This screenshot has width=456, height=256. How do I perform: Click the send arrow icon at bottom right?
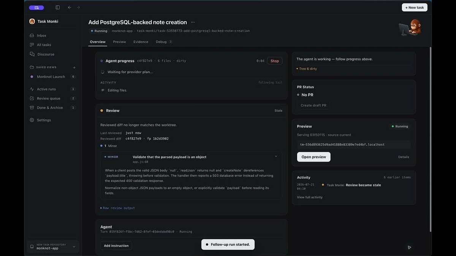[409, 247]
